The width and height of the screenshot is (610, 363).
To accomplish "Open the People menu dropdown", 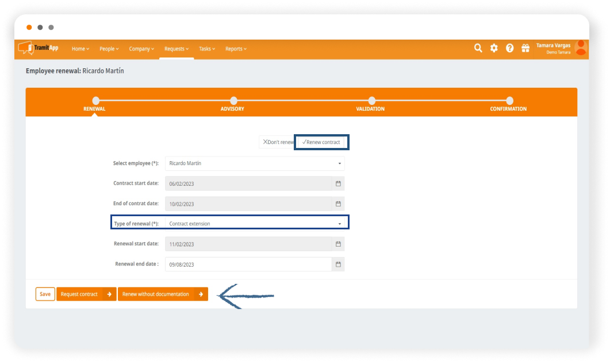I will 109,49.
